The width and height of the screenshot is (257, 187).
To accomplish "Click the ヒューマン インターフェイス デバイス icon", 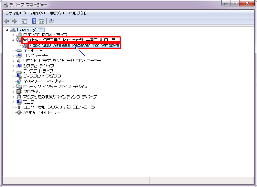I will coord(19,87).
